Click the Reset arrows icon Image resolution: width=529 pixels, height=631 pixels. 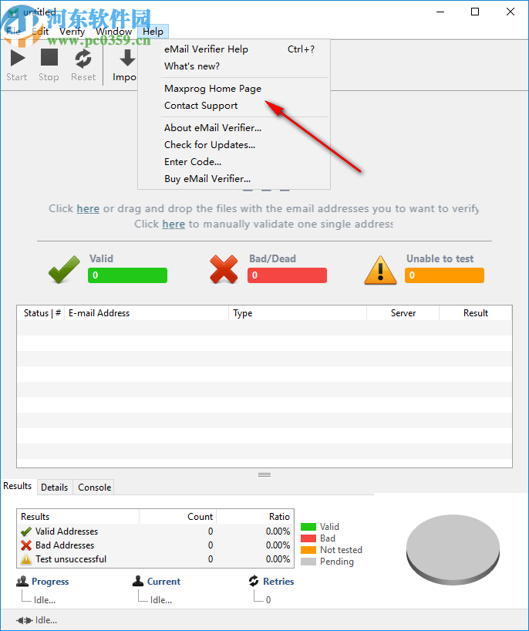click(x=83, y=59)
